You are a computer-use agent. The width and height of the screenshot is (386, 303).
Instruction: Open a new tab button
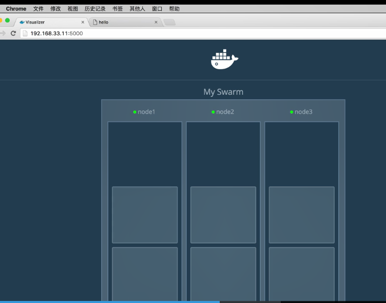pos(169,22)
